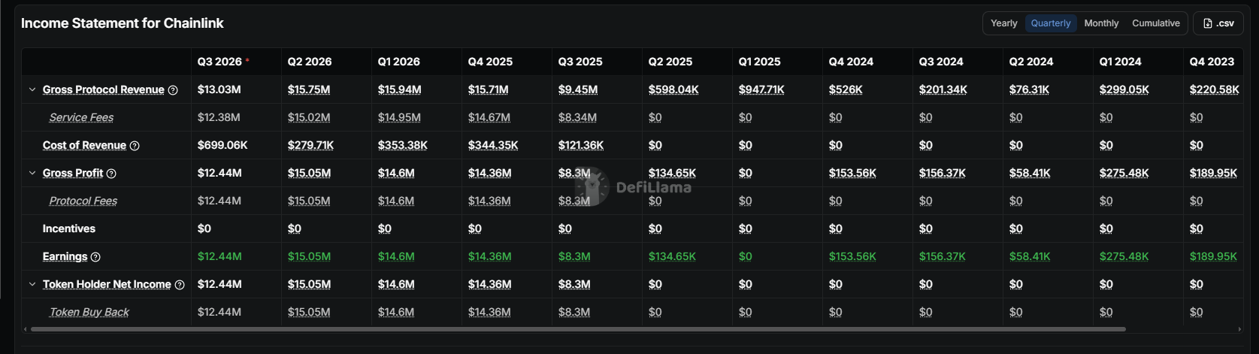
Task: Click the Earnings help icon
Action: coord(95,257)
